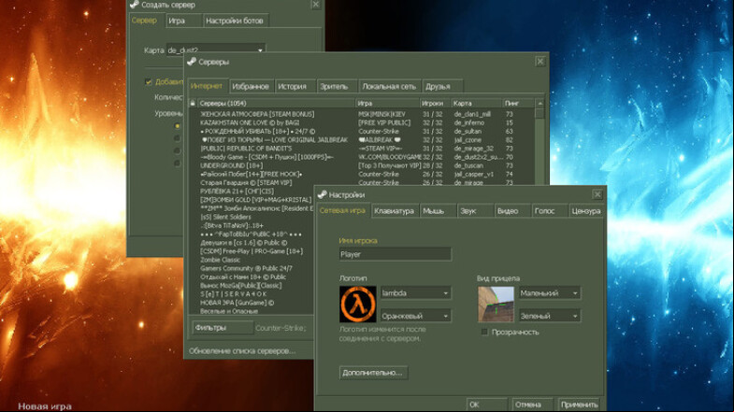Open the Голос settings tab
The height and width of the screenshot is (412, 734).
coord(550,211)
